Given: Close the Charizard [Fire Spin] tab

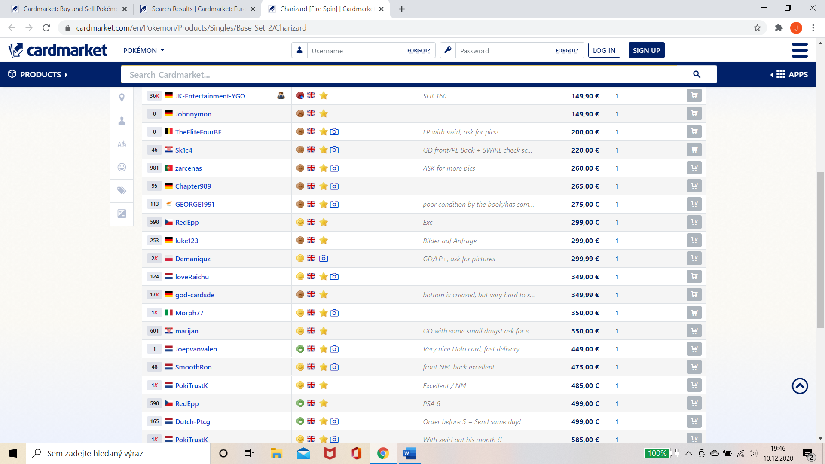Looking at the screenshot, I should point(381,9).
